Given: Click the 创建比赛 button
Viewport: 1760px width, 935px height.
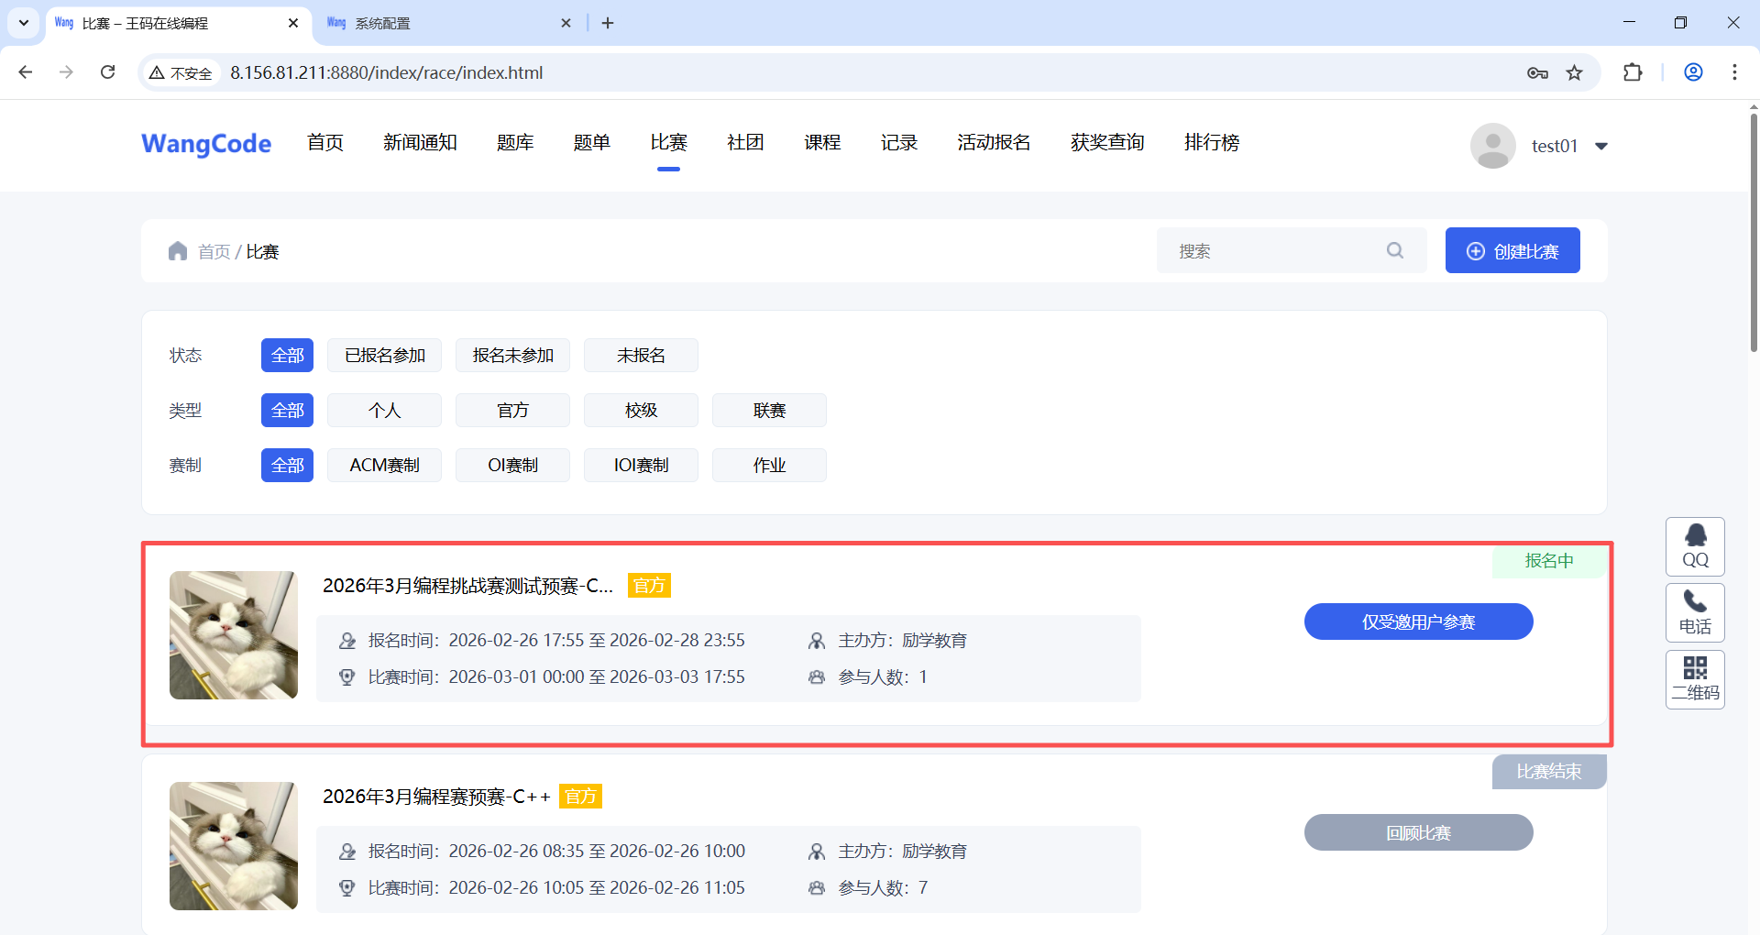Looking at the screenshot, I should pos(1512,251).
